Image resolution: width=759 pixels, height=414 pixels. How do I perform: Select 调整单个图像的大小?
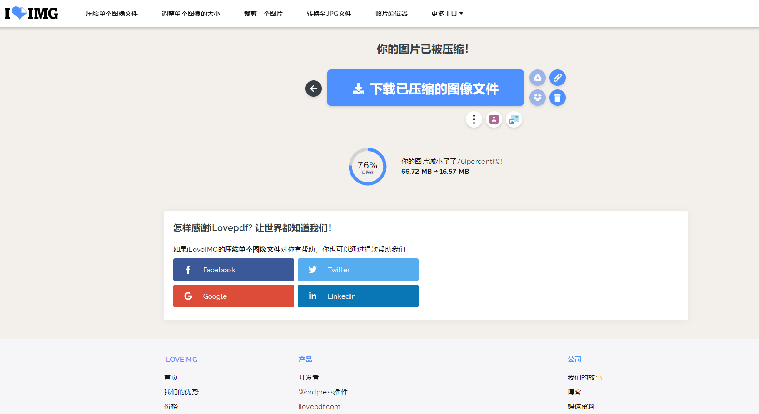pyautogui.click(x=190, y=14)
